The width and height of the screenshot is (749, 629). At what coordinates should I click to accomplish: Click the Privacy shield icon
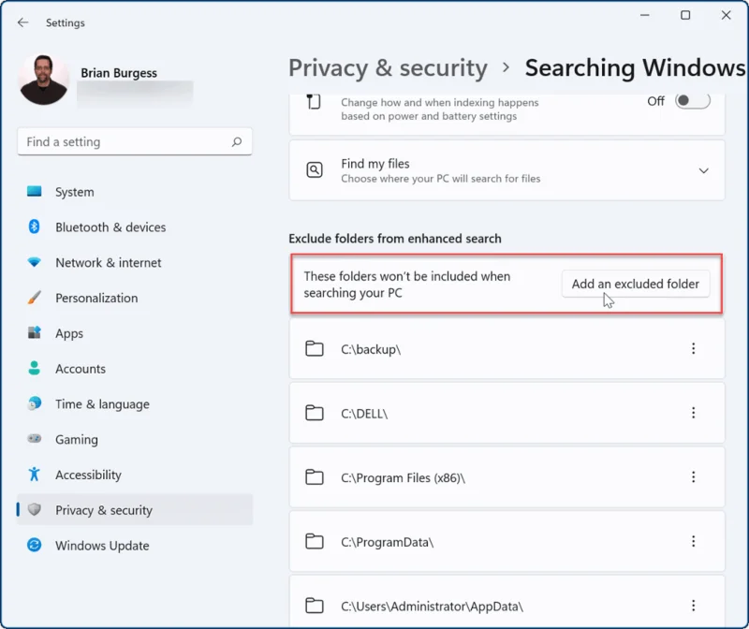point(34,509)
